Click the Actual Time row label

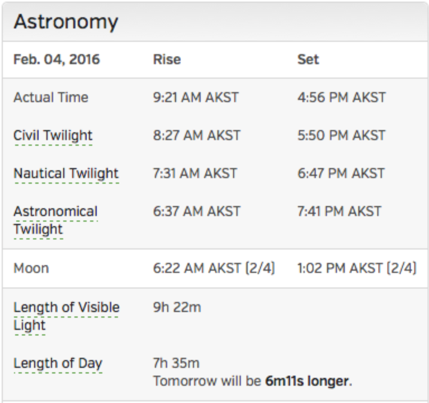[x=51, y=98]
